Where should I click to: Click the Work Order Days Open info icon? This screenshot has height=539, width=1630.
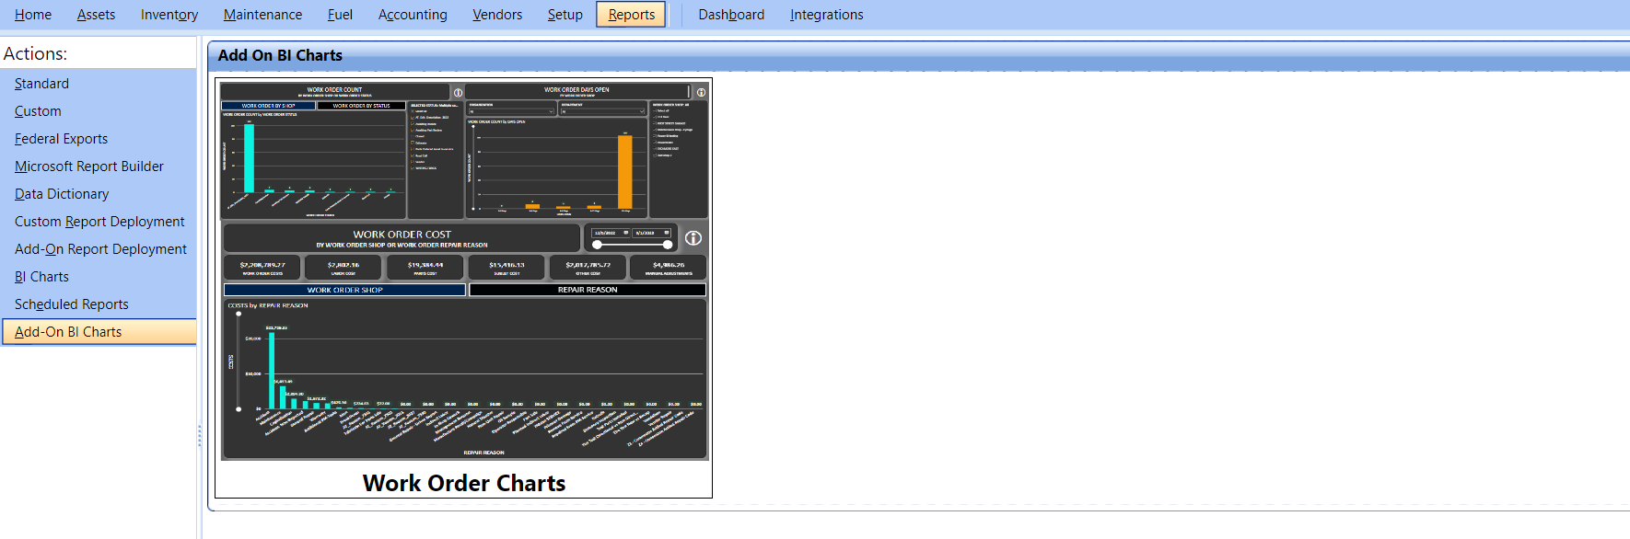point(701,93)
